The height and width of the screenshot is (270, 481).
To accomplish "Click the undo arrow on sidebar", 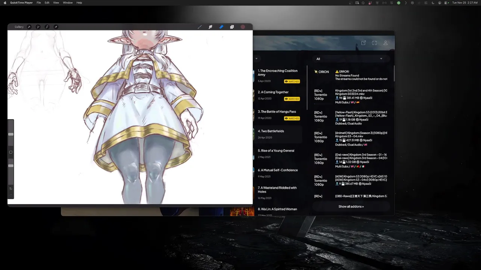I will [x=11, y=189].
